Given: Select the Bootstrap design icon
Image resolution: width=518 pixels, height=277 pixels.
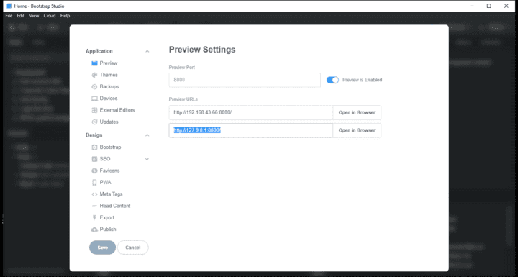Looking at the screenshot, I should [x=94, y=147].
